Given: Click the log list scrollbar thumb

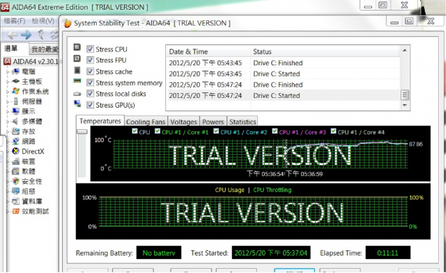Looking at the screenshot, I should 404,95.
